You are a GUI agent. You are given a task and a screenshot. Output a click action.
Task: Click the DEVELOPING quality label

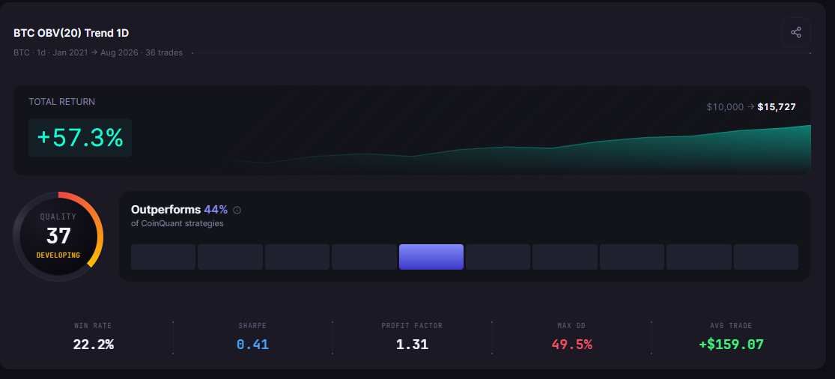point(58,255)
